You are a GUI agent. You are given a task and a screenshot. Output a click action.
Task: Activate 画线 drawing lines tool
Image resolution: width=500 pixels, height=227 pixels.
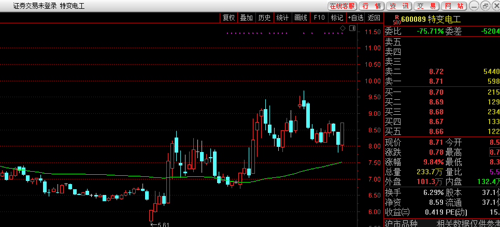pos(301,18)
